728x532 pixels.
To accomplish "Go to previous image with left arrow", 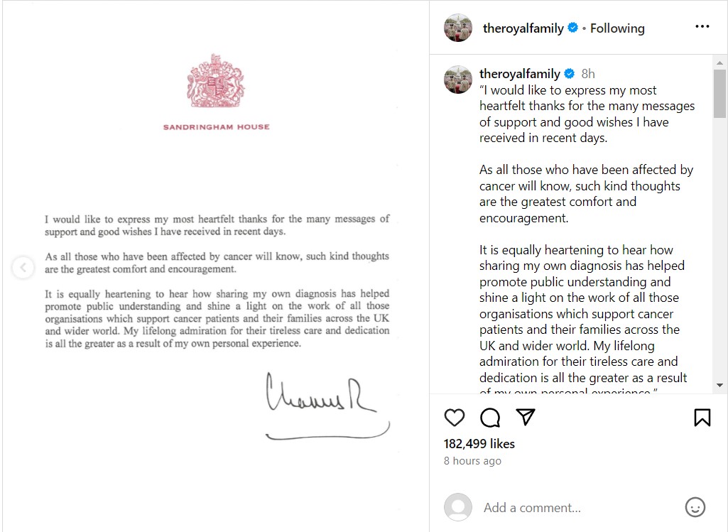I will point(23,268).
